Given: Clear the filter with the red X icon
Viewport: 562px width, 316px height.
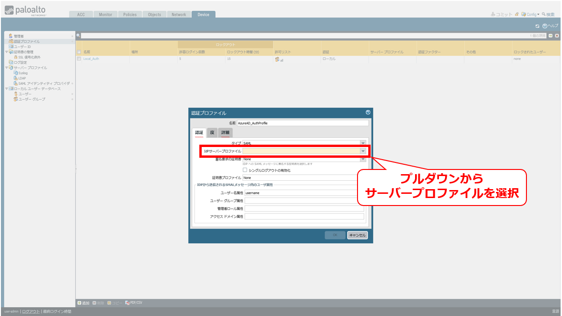Looking at the screenshot, I should point(557,36).
